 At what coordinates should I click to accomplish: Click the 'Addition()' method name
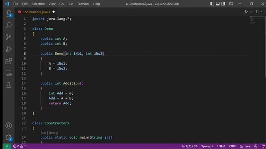pyautogui.click(x=73, y=83)
